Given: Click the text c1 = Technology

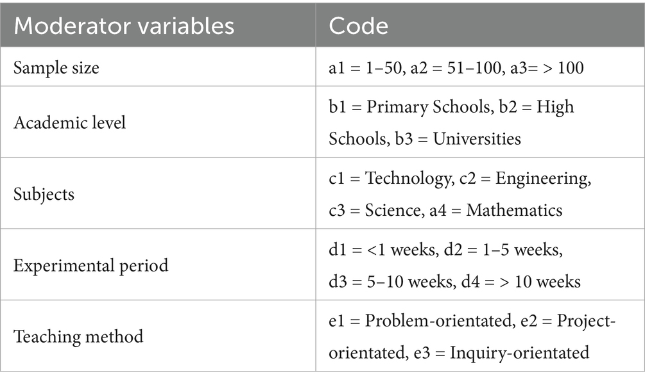Looking at the screenshot, I should (x=389, y=178).
